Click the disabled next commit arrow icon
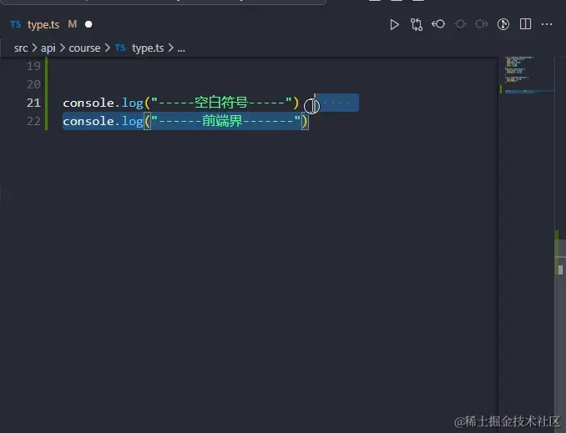 482,24
